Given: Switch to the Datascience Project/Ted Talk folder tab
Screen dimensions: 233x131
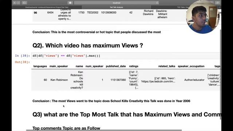Looking at the screenshot, I should pos(47,7).
